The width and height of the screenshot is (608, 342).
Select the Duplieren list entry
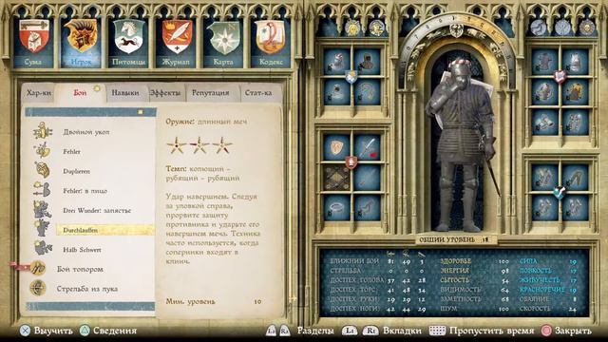[x=76, y=171]
